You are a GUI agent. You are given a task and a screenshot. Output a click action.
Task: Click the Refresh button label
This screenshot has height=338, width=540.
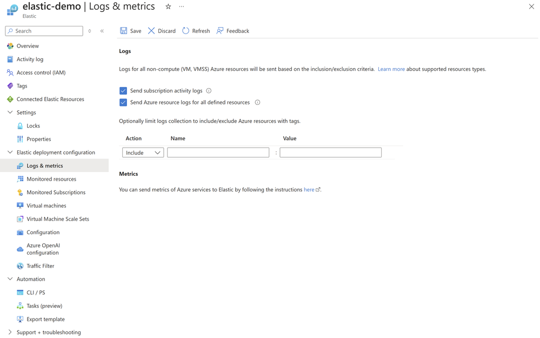pyautogui.click(x=201, y=31)
